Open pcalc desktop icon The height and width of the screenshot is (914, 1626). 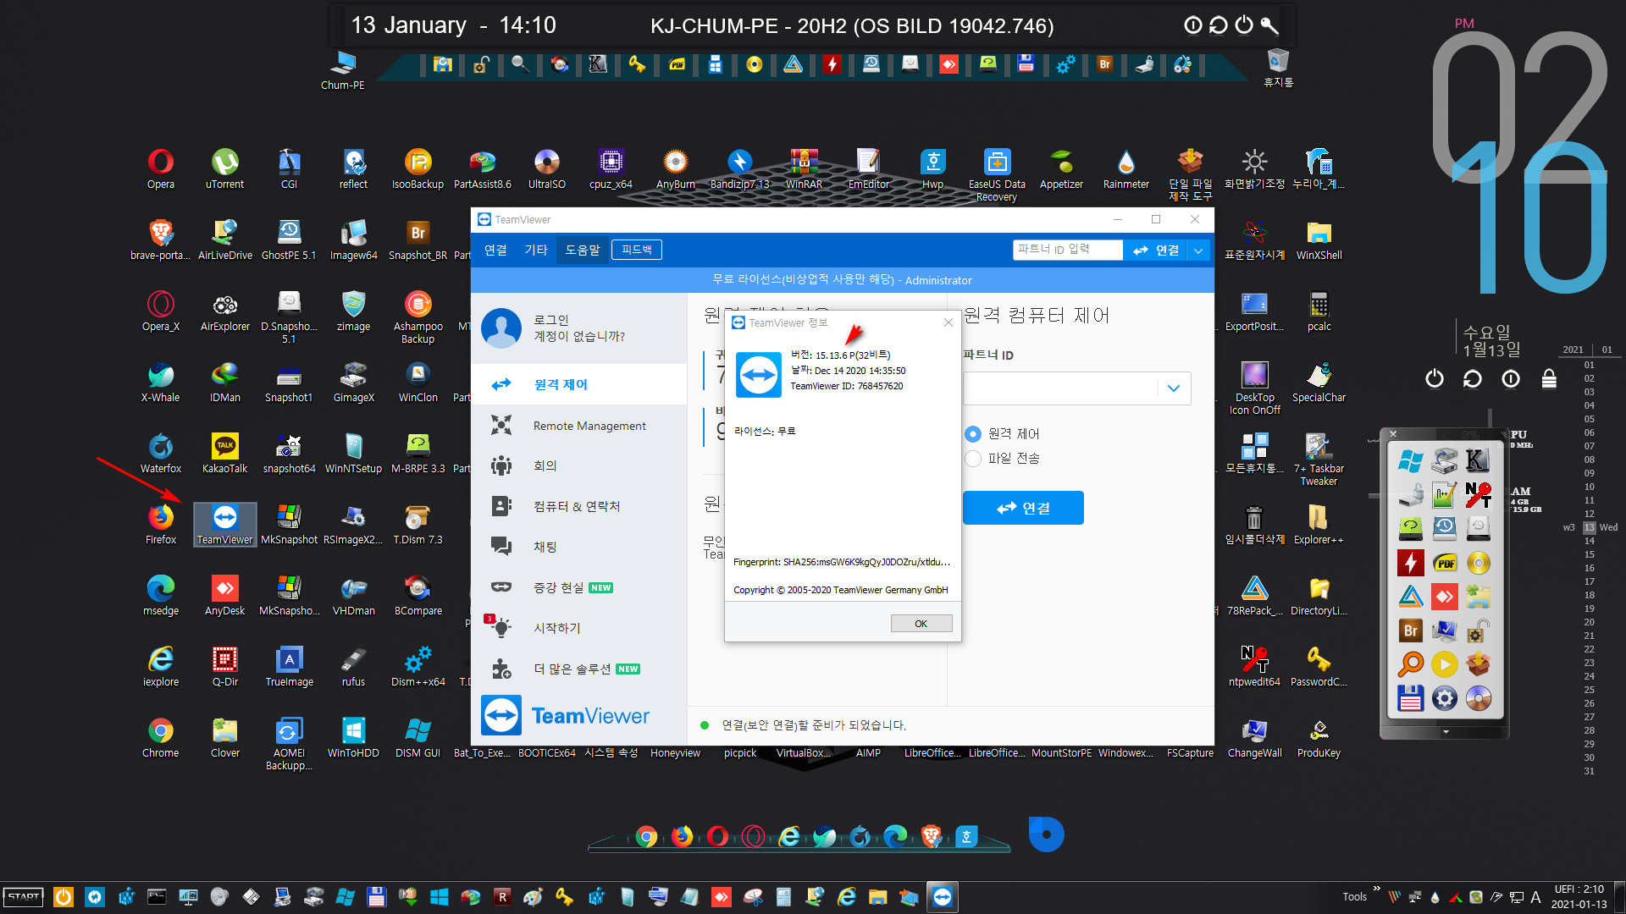pos(1319,310)
